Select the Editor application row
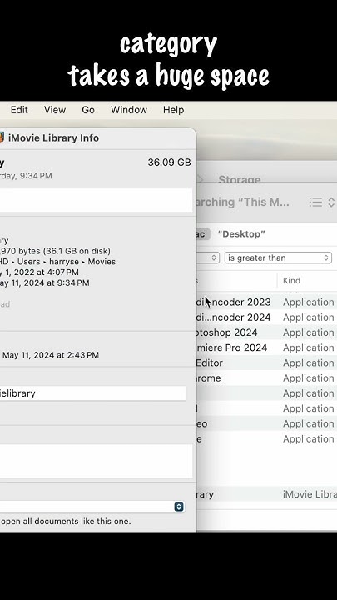337x600 pixels. click(267, 362)
